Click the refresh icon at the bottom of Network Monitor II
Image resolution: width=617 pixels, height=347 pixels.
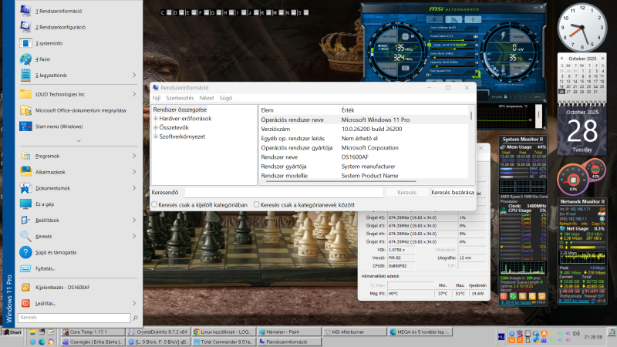tap(593, 301)
